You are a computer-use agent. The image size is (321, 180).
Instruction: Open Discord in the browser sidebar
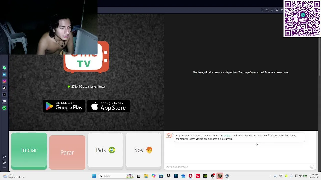(x=4, y=101)
